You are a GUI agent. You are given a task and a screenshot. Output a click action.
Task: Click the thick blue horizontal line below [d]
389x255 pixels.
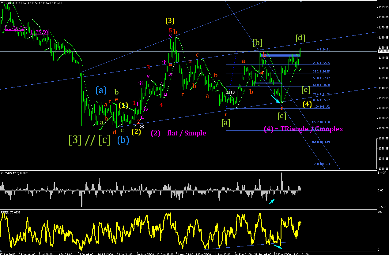click(x=280, y=55)
